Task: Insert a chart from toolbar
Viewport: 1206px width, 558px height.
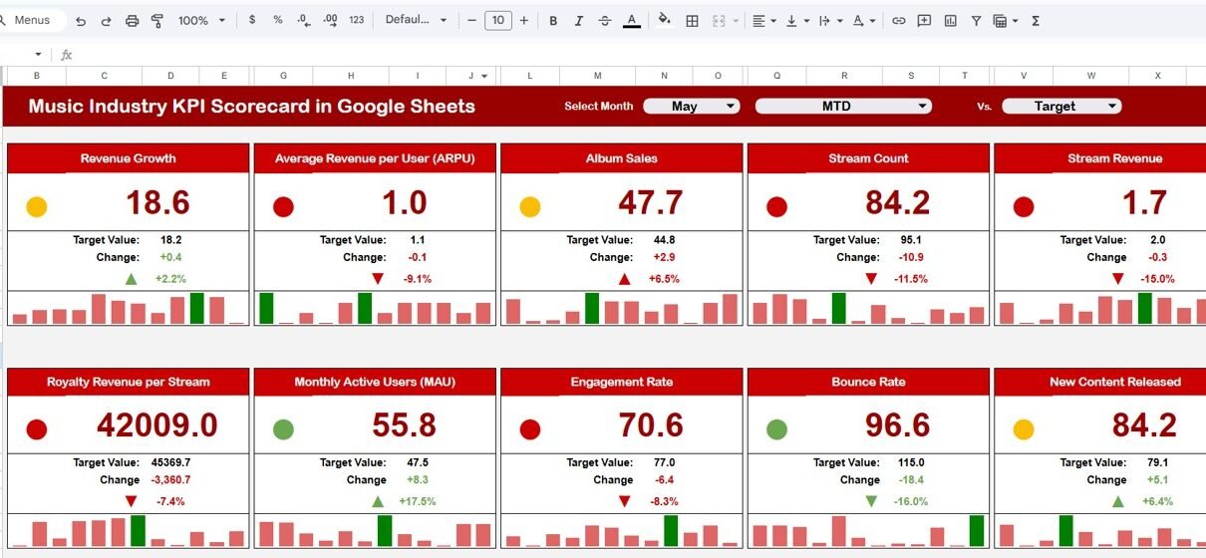Action: (950, 20)
